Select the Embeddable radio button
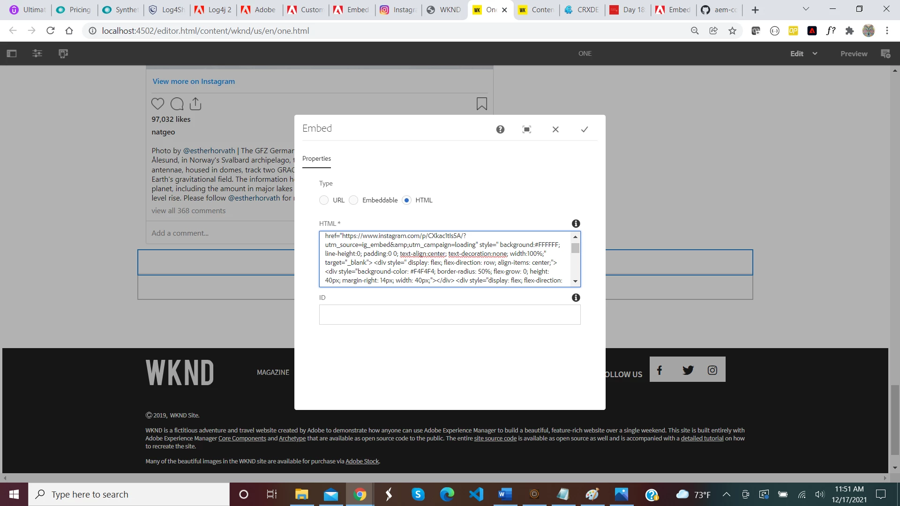 click(354, 200)
